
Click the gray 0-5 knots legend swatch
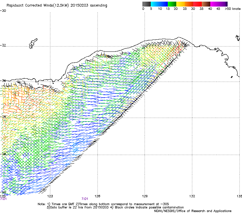pos(147,4)
